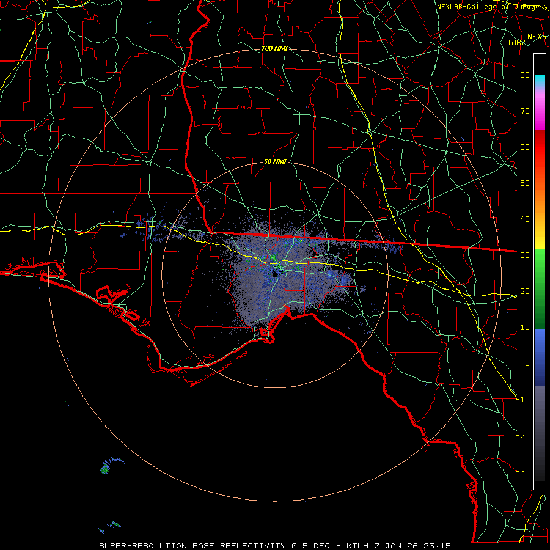Click the 40 dBZ scale value
The height and width of the screenshot is (550, 550).
[525, 219]
